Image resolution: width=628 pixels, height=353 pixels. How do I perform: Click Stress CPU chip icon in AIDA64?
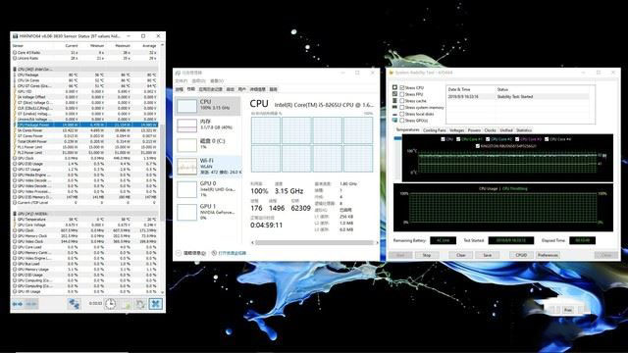[x=394, y=87]
